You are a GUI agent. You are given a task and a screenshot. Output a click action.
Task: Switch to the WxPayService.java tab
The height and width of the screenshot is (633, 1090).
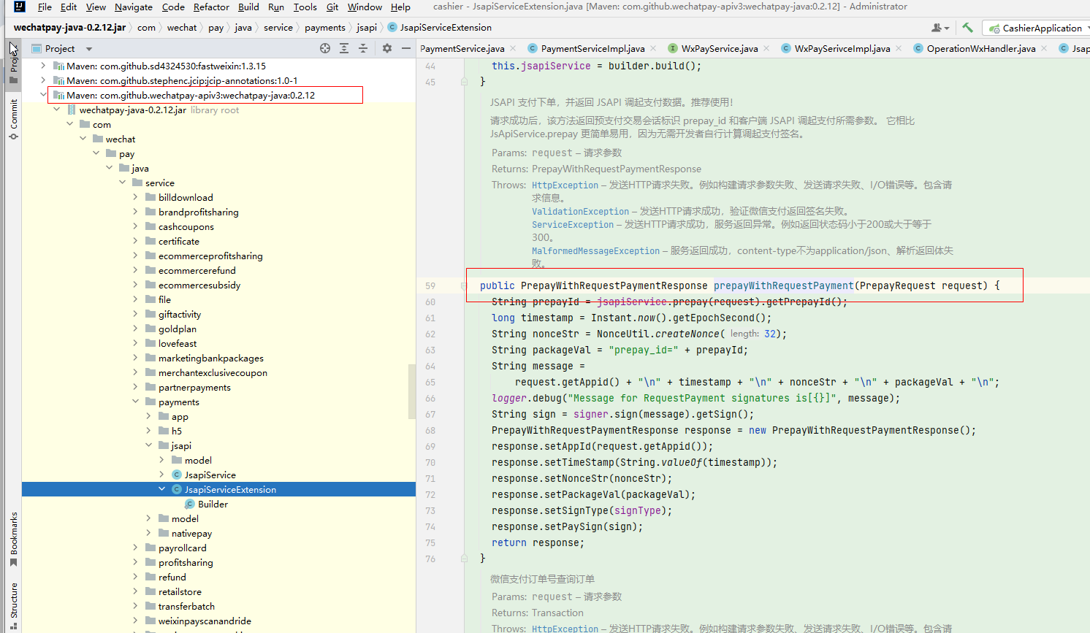coord(719,48)
